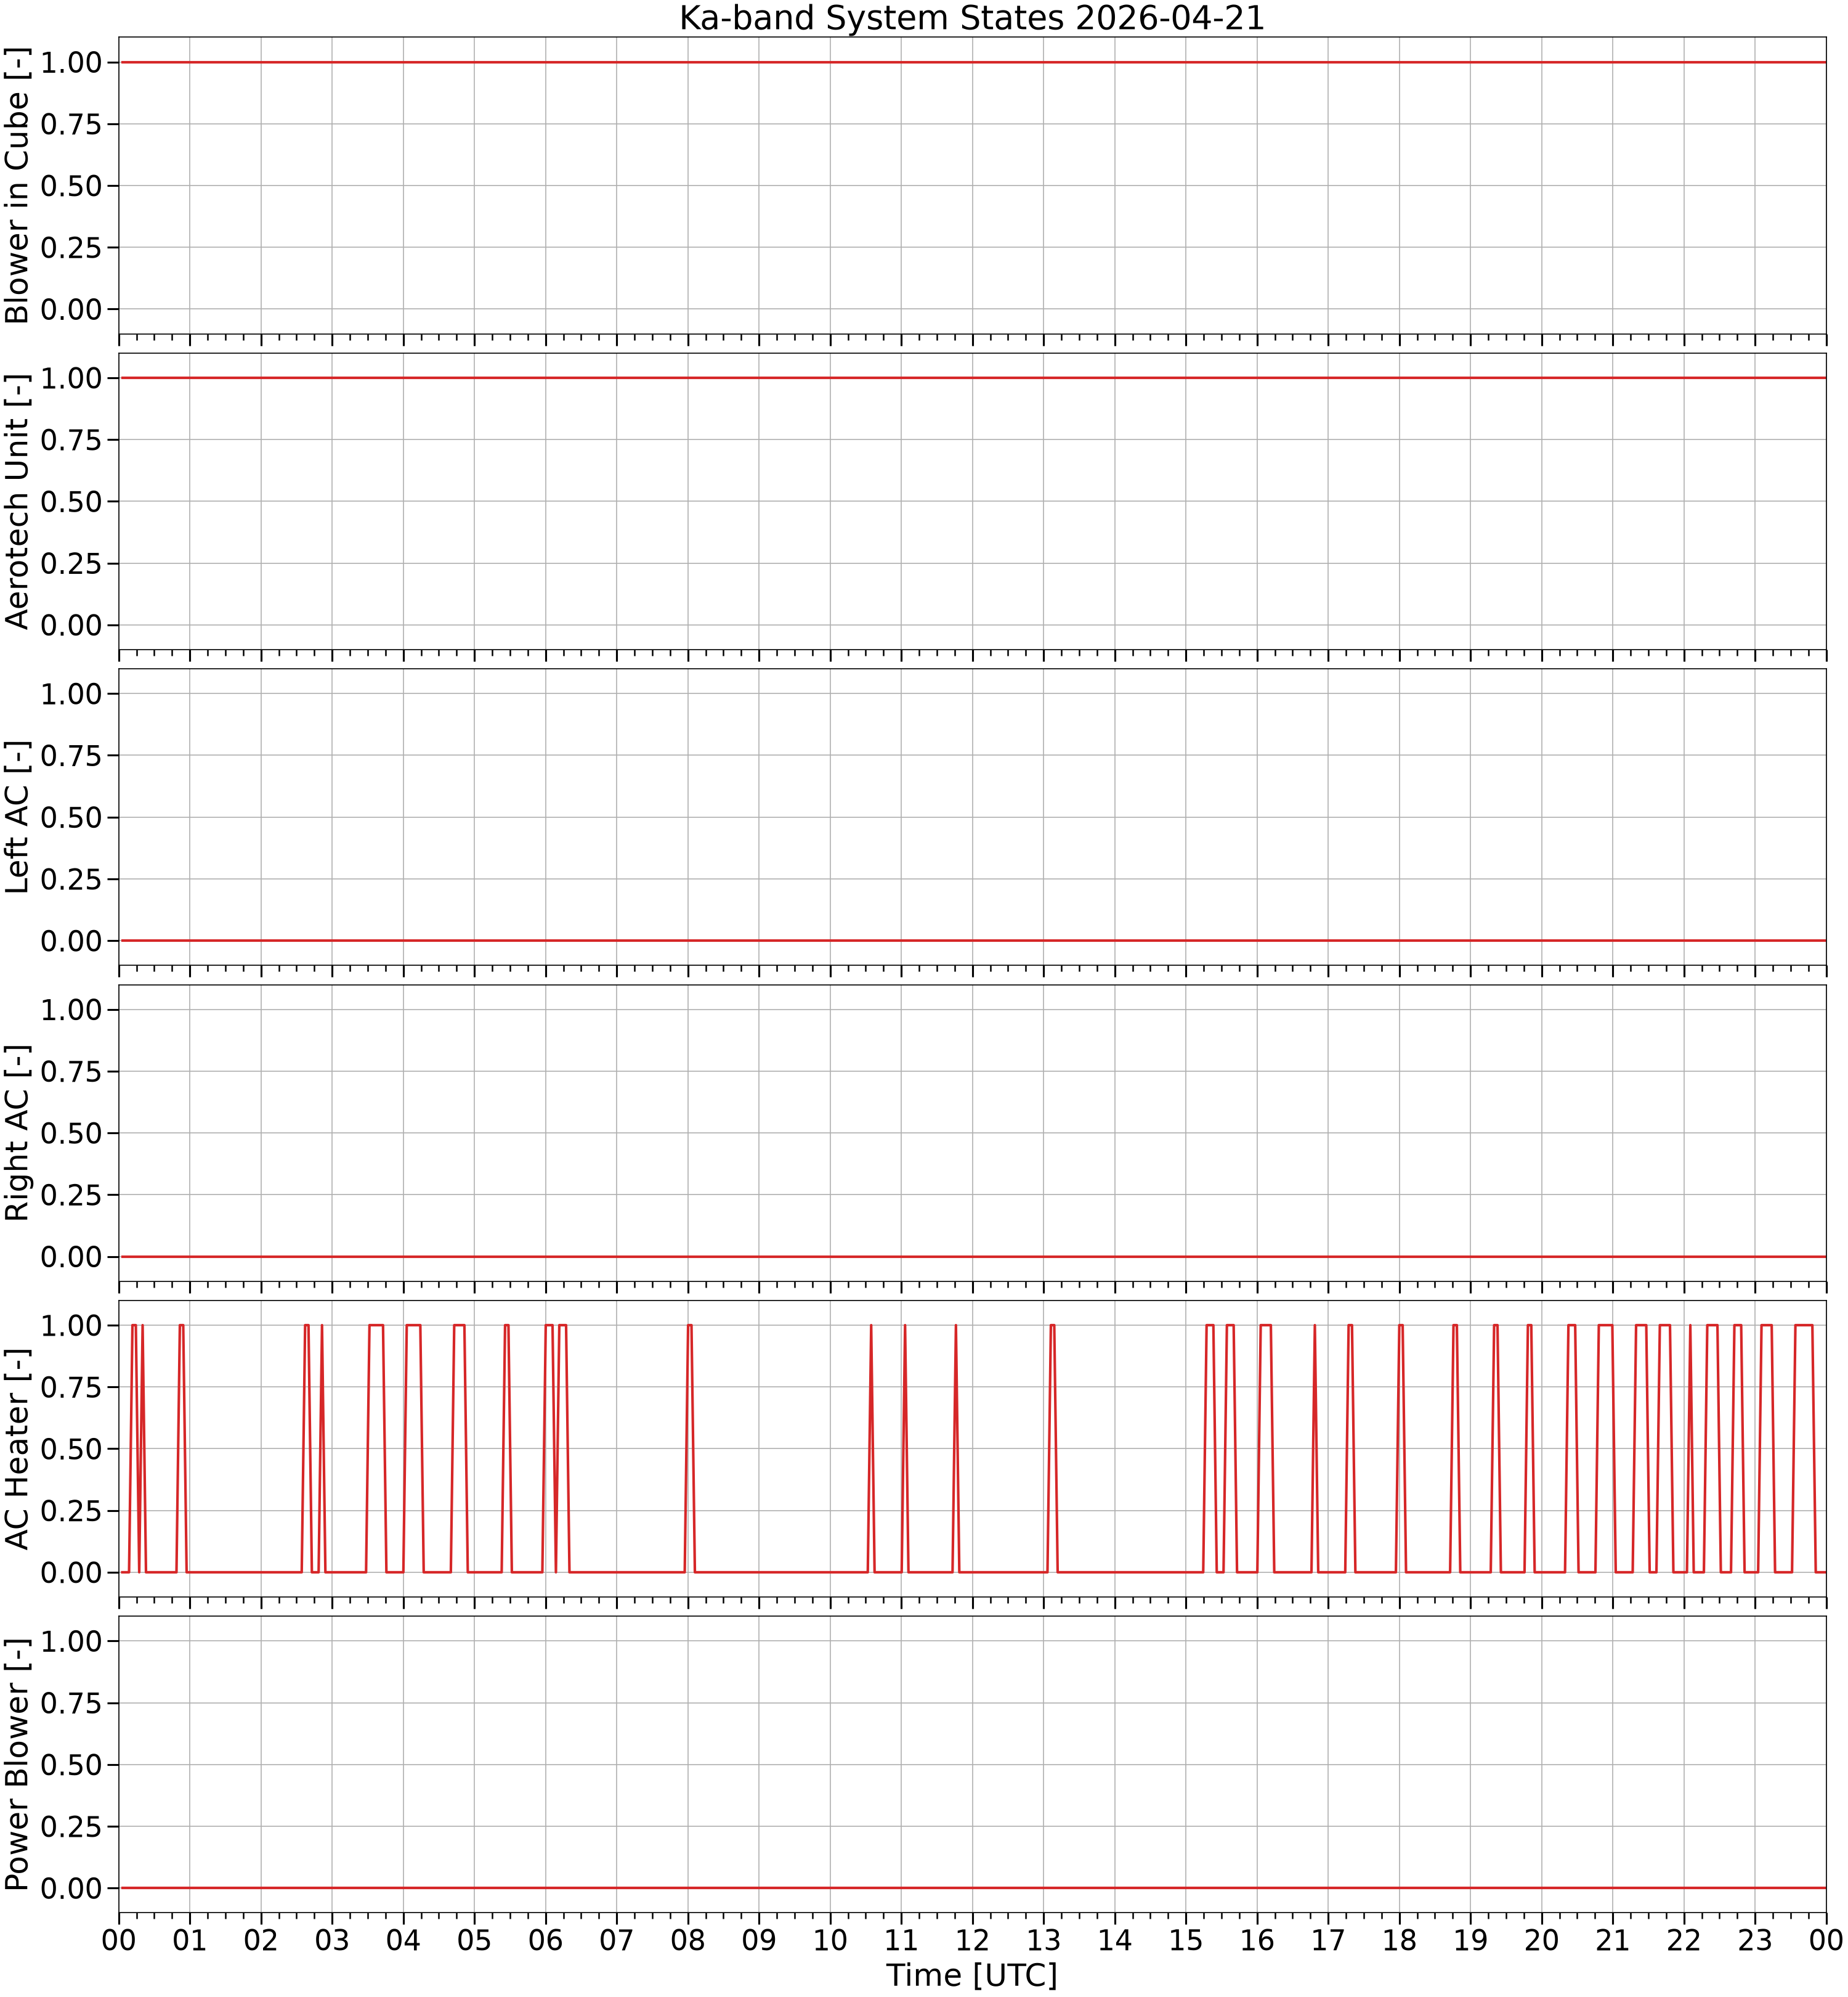Click the AC Heater pulse near 13 UTC
Image resolution: width=1848 pixels, height=1997 pixels.
click(x=1053, y=1448)
